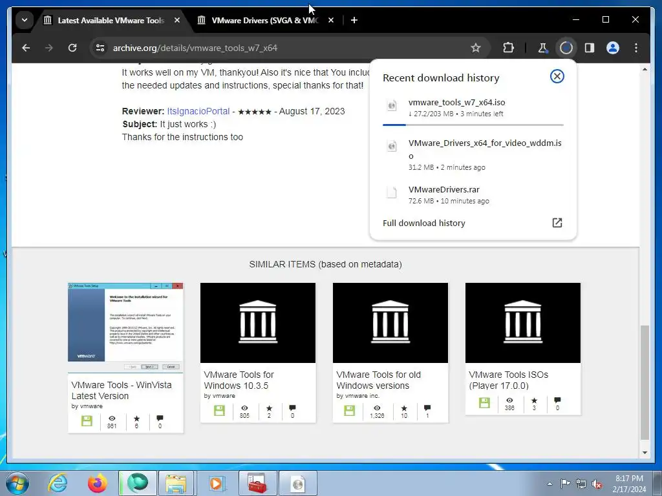The width and height of the screenshot is (662, 496).
Task: Open VMware Tools for Windows 10.3.5 thumbnail
Action: tap(258, 323)
